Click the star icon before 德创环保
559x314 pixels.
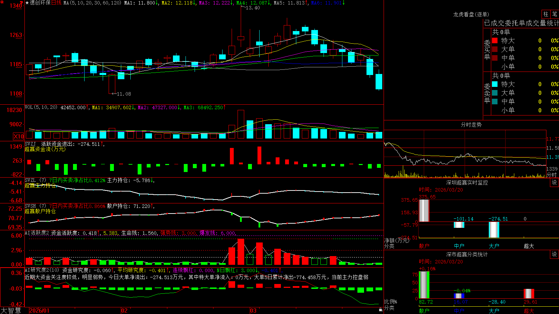27,3
